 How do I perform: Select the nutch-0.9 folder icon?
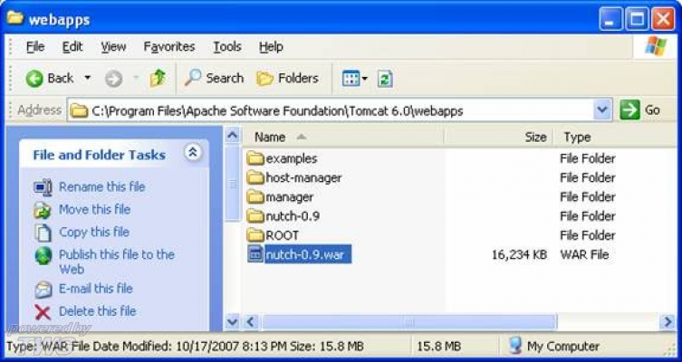tap(255, 216)
